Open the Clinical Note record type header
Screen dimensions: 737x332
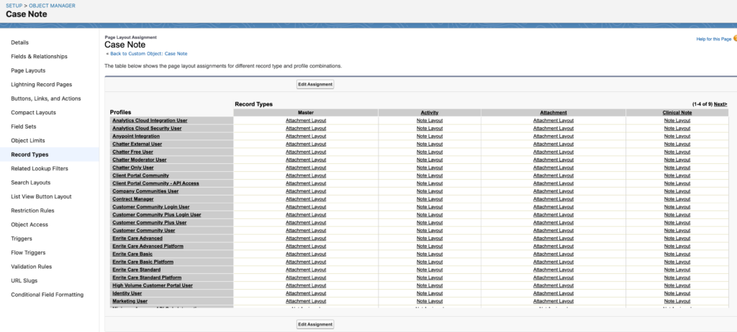pyautogui.click(x=677, y=113)
